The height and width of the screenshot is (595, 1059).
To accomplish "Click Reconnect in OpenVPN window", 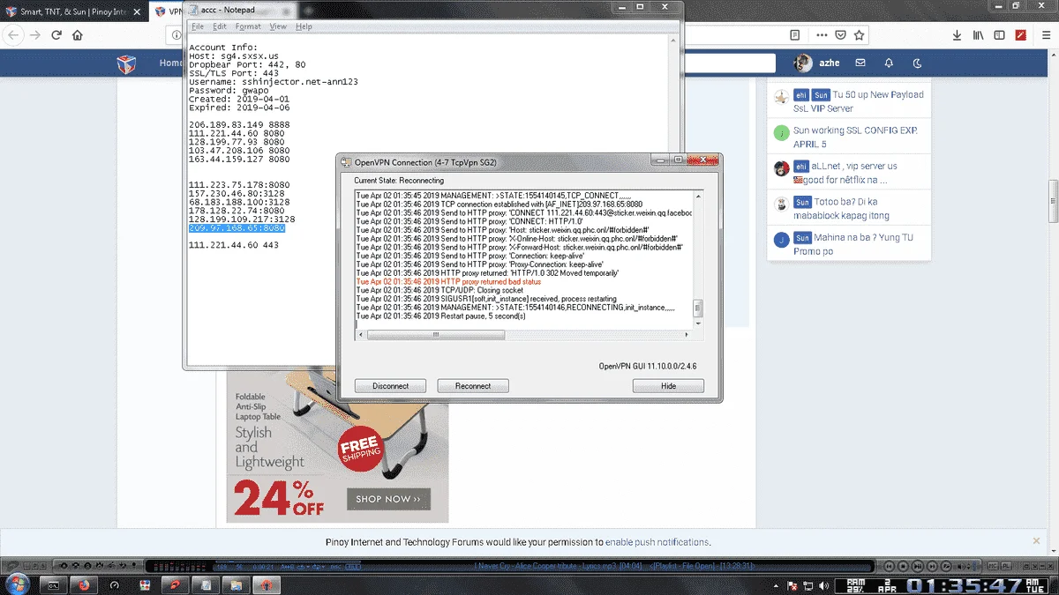I will coord(473,386).
